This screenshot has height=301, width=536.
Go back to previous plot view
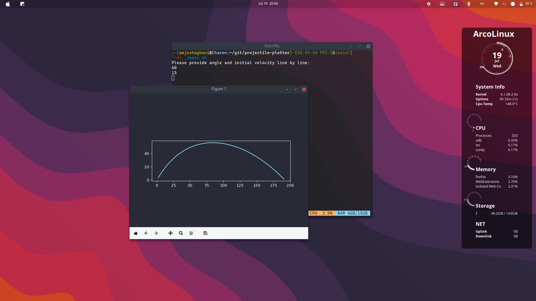[146, 233]
